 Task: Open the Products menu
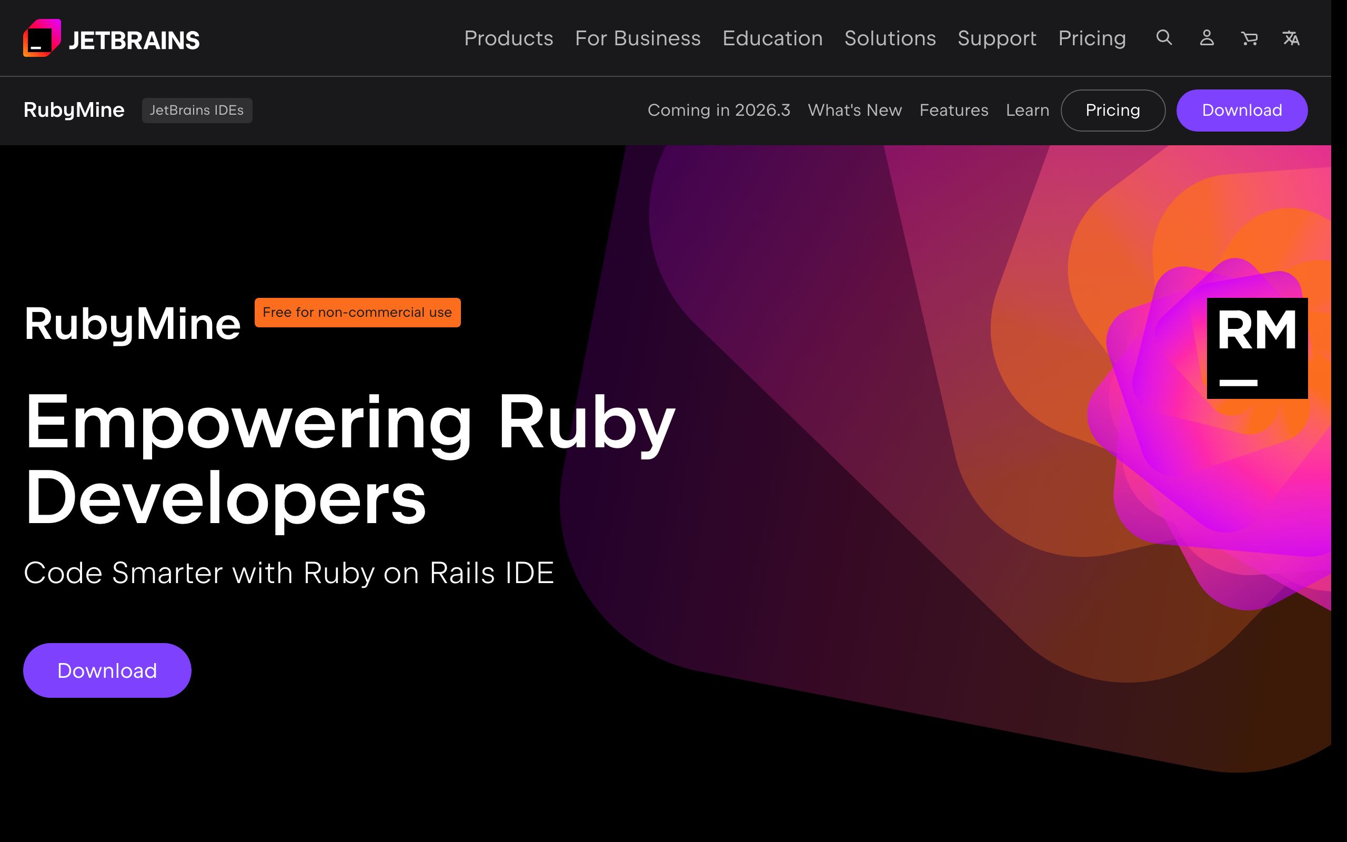pyautogui.click(x=509, y=38)
